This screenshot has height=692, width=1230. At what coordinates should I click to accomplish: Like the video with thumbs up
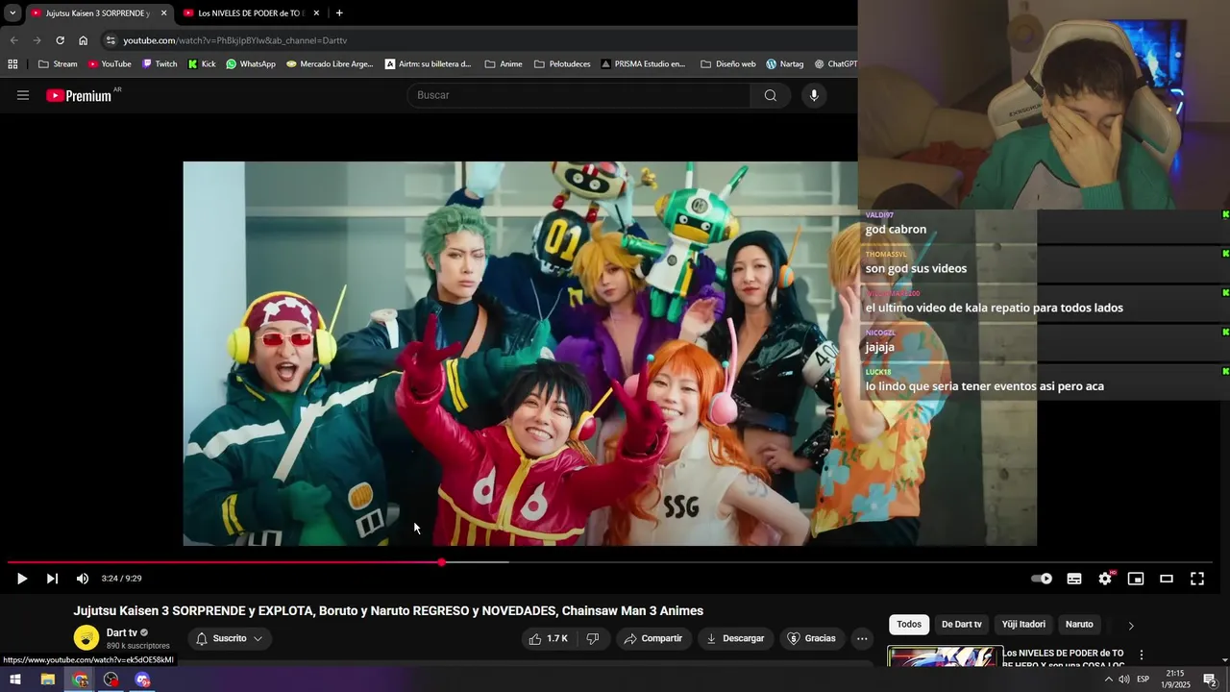click(x=549, y=638)
